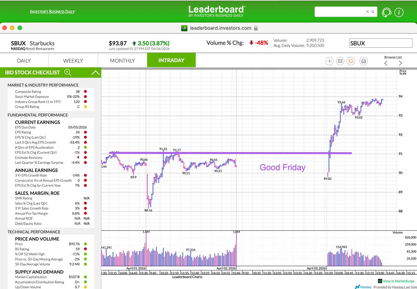Screen dimensions: 417x289
Task: Click the 3 Yr EPS Growth Rate row
Action: coord(50,175)
